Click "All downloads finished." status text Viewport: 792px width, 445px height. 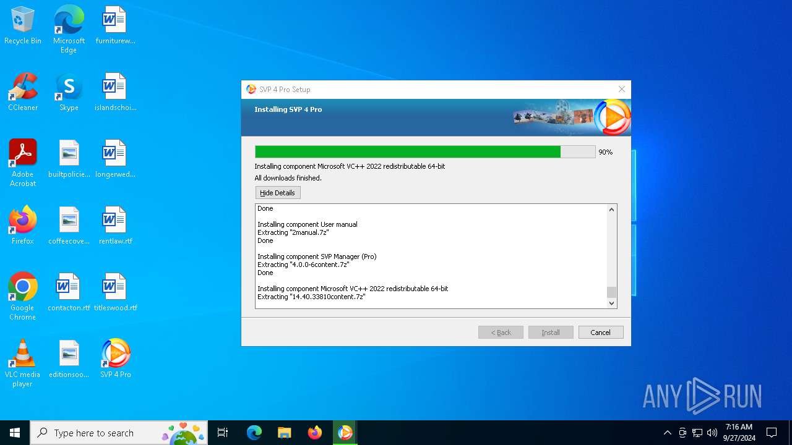(288, 178)
